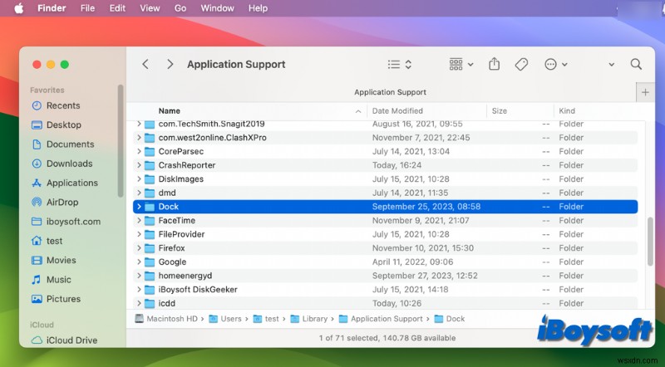Add a new tab with plus button

click(x=645, y=92)
